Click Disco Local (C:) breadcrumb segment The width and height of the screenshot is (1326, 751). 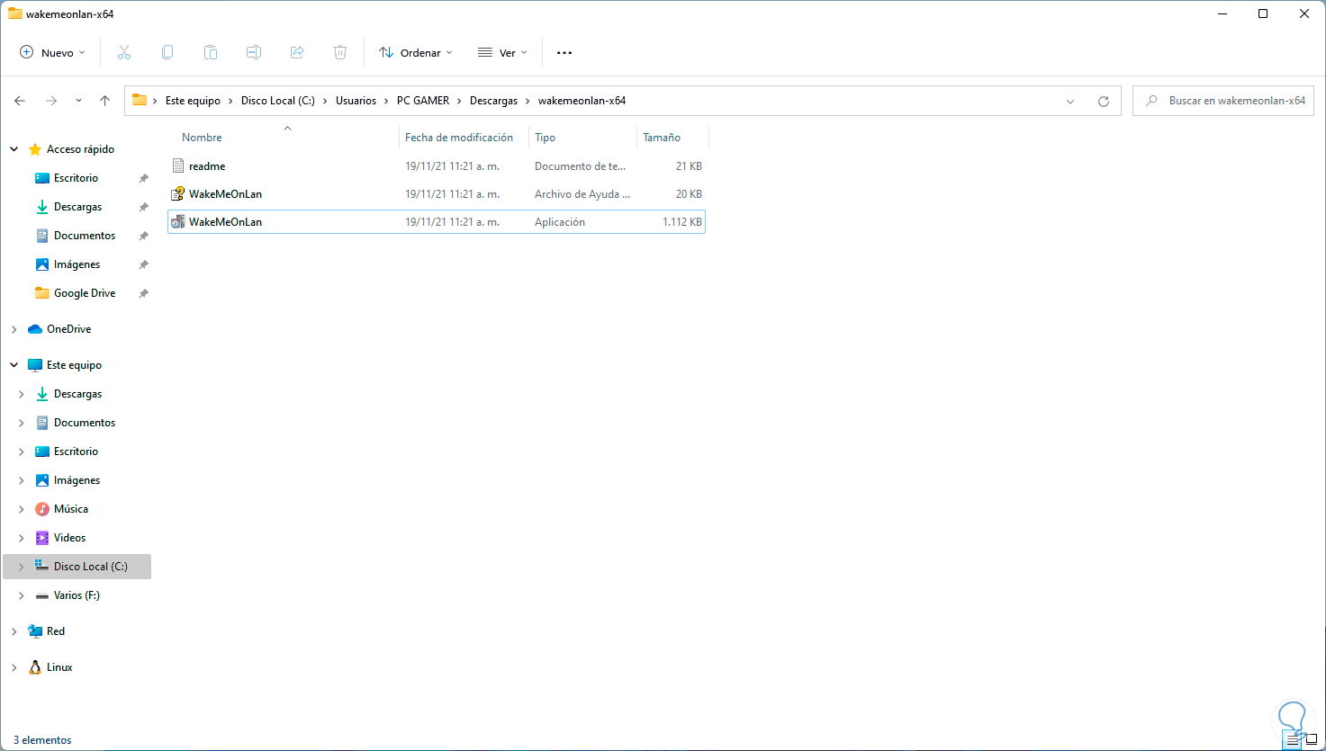[x=278, y=101]
